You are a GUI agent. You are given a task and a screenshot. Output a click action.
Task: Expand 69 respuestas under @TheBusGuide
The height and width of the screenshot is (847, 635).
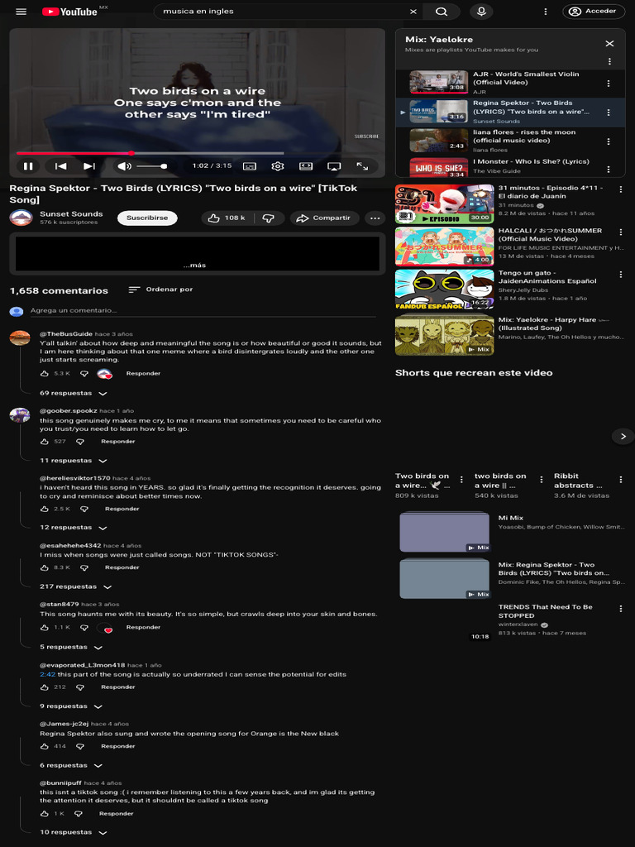coord(74,393)
